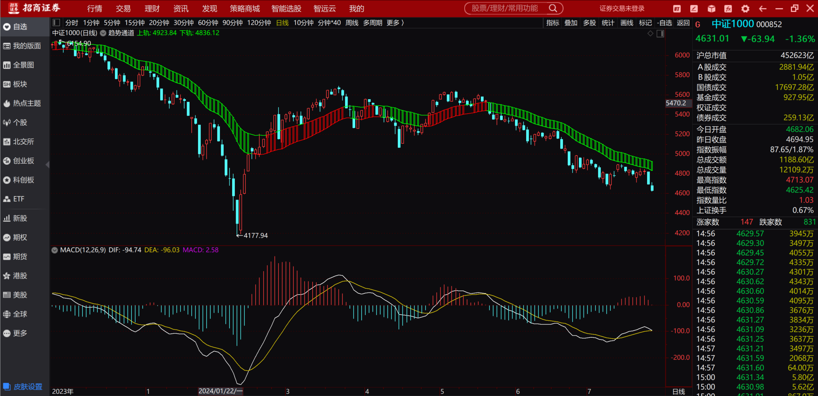Open 热点主题 hot topics

(x=25, y=103)
